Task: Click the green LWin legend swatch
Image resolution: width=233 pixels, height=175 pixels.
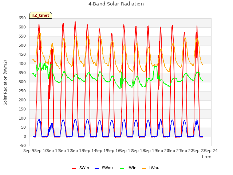Action: pos(122,168)
